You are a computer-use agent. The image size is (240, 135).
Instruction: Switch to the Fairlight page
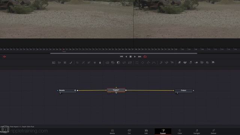point(196,132)
